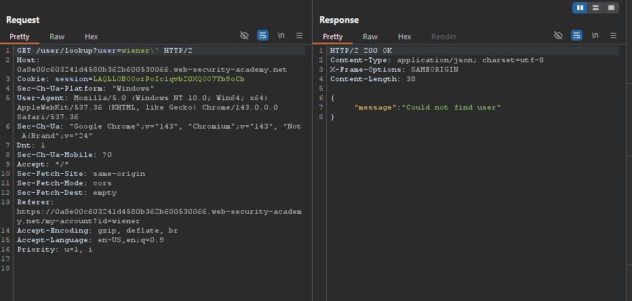
Task: Click the Content-Type response header line
Action: coord(437,60)
